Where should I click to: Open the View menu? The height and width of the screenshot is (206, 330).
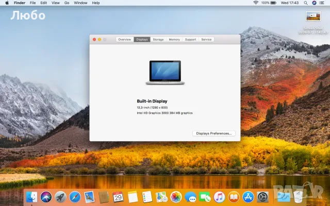coord(56,3)
